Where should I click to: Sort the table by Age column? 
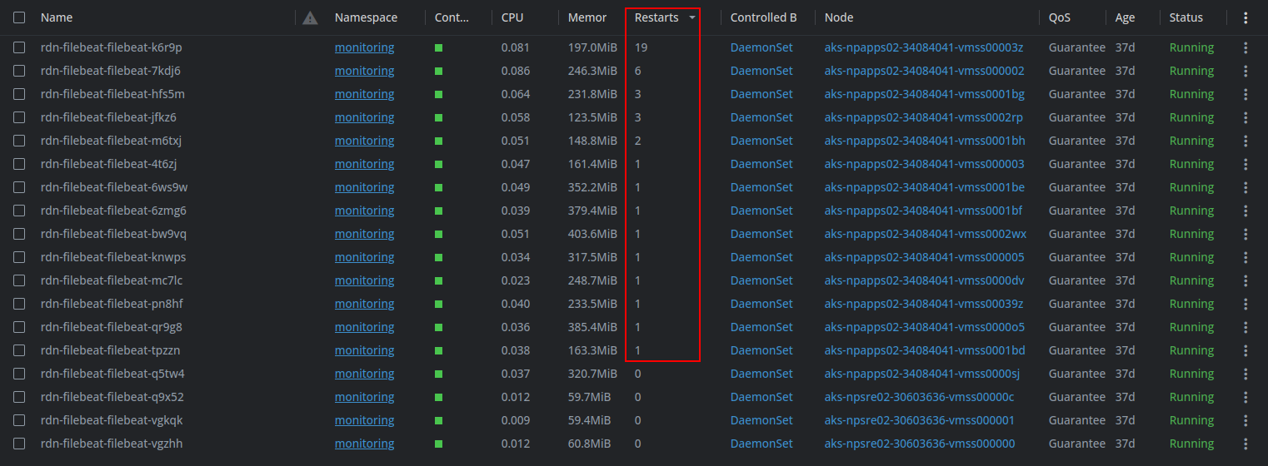[x=1125, y=17]
